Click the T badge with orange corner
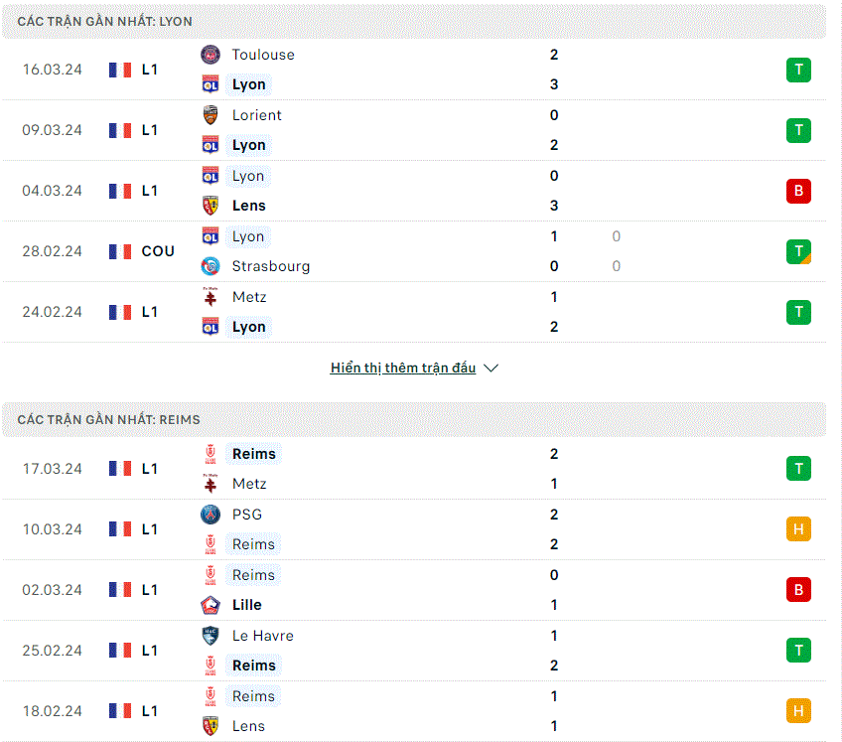The height and width of the screenshot is (742, 842). click(798, 251)
